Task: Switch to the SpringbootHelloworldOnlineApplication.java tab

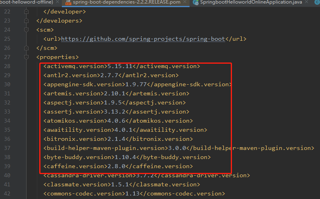Action: coord(251,2)
